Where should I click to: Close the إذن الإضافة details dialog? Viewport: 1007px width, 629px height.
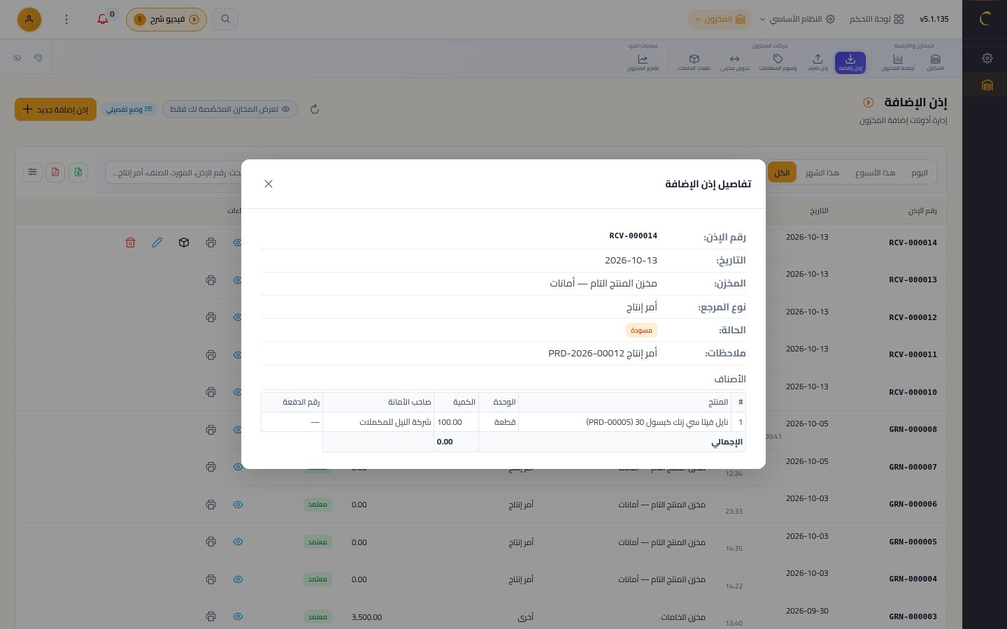[269, 184]
